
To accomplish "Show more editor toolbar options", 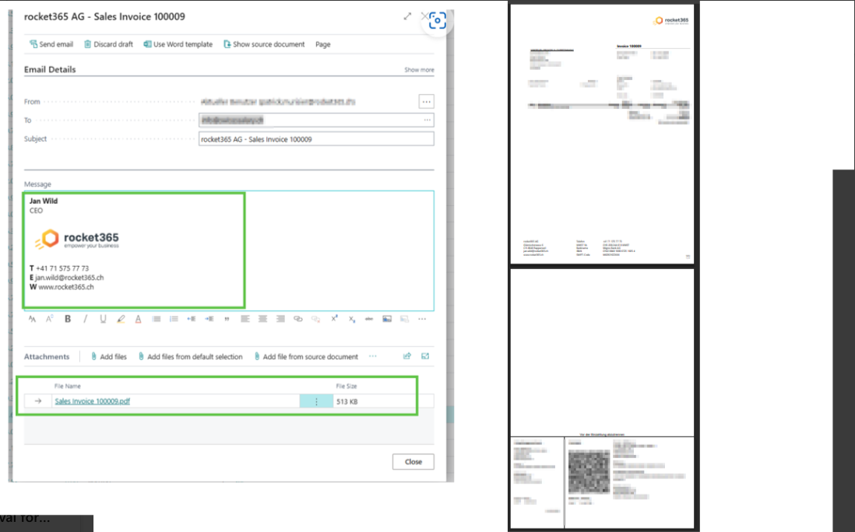I will click(422, 319).
